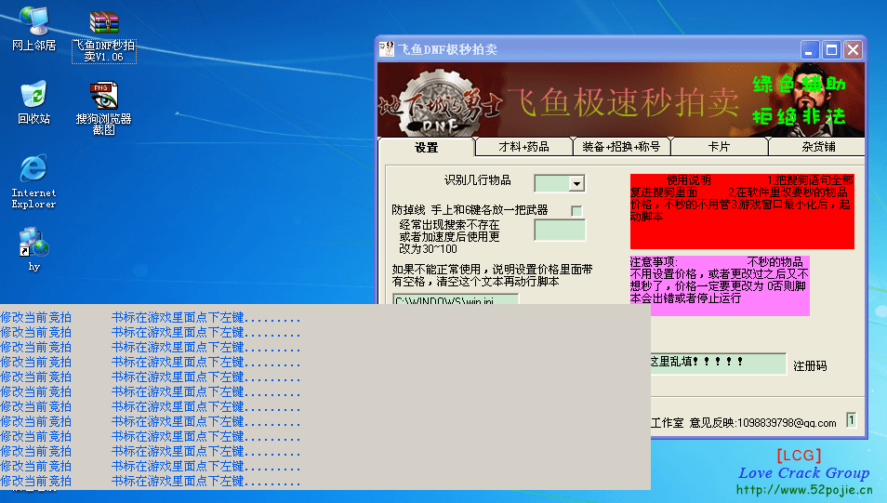Click the 飞鱼极速秒拍卖 banner image
This screenshot has width=887, height=503.
[620, 99]
